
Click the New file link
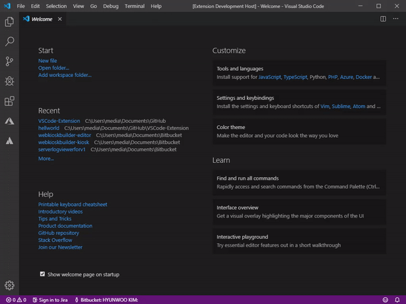coord(47,61)
